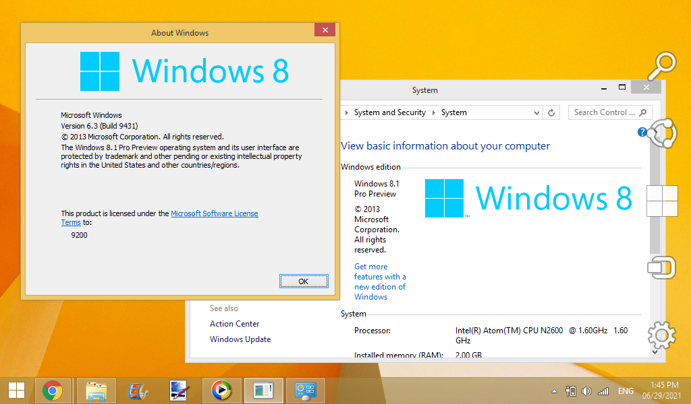Refresh the System window
Viewport: 691px width, 404px height.
(x=551, y=113)
